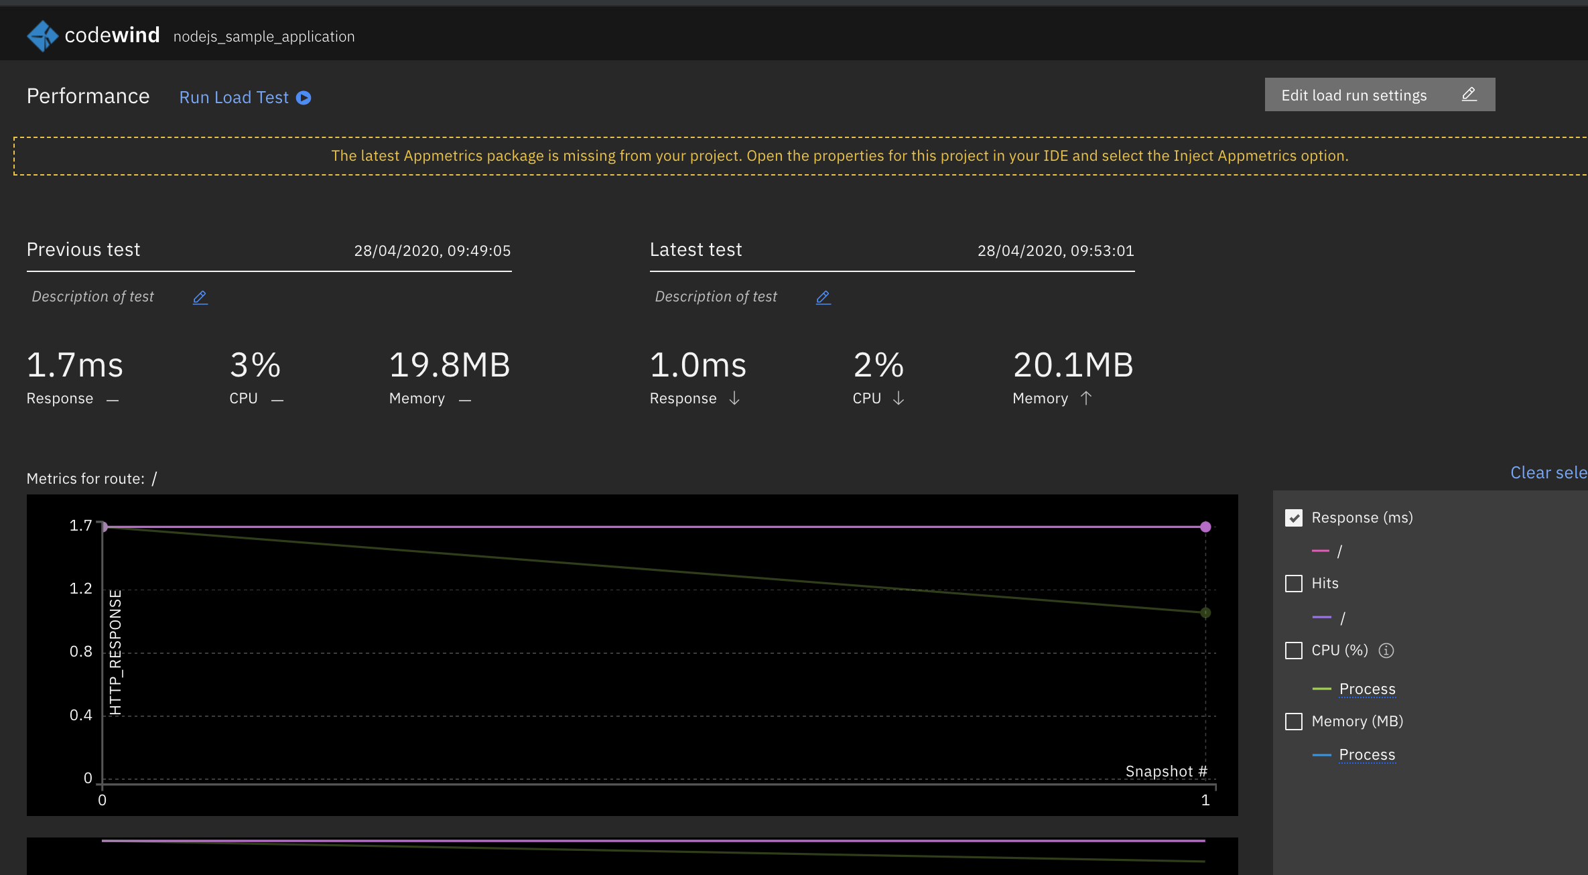Open Edit load run settings button
Screen dimensions: 1588x875
[1380, 94]
